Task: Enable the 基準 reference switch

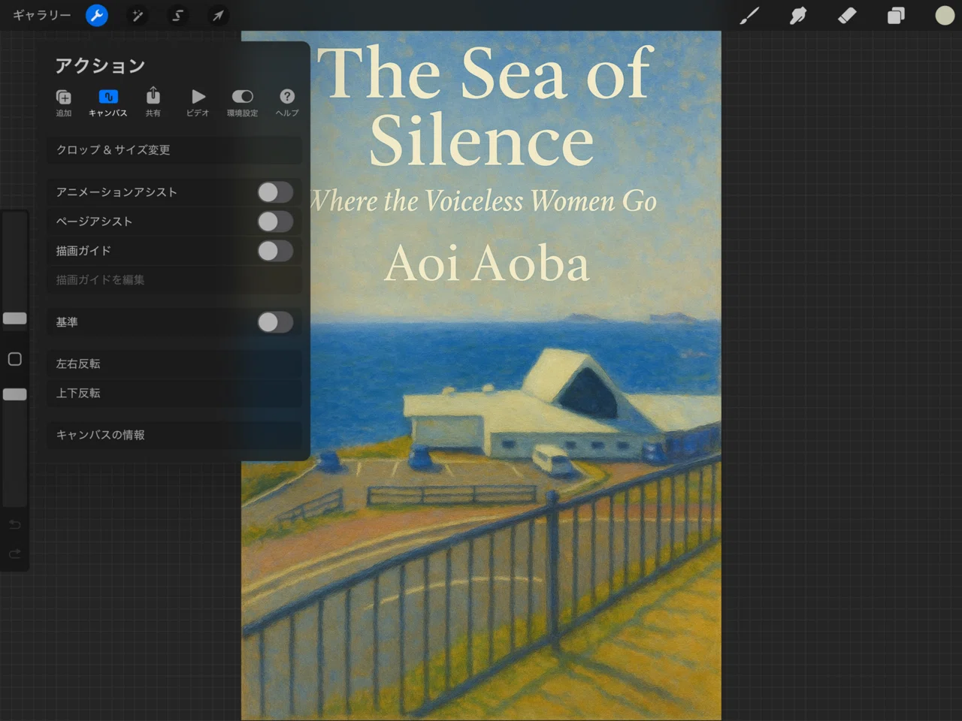Action: (275, 322)
